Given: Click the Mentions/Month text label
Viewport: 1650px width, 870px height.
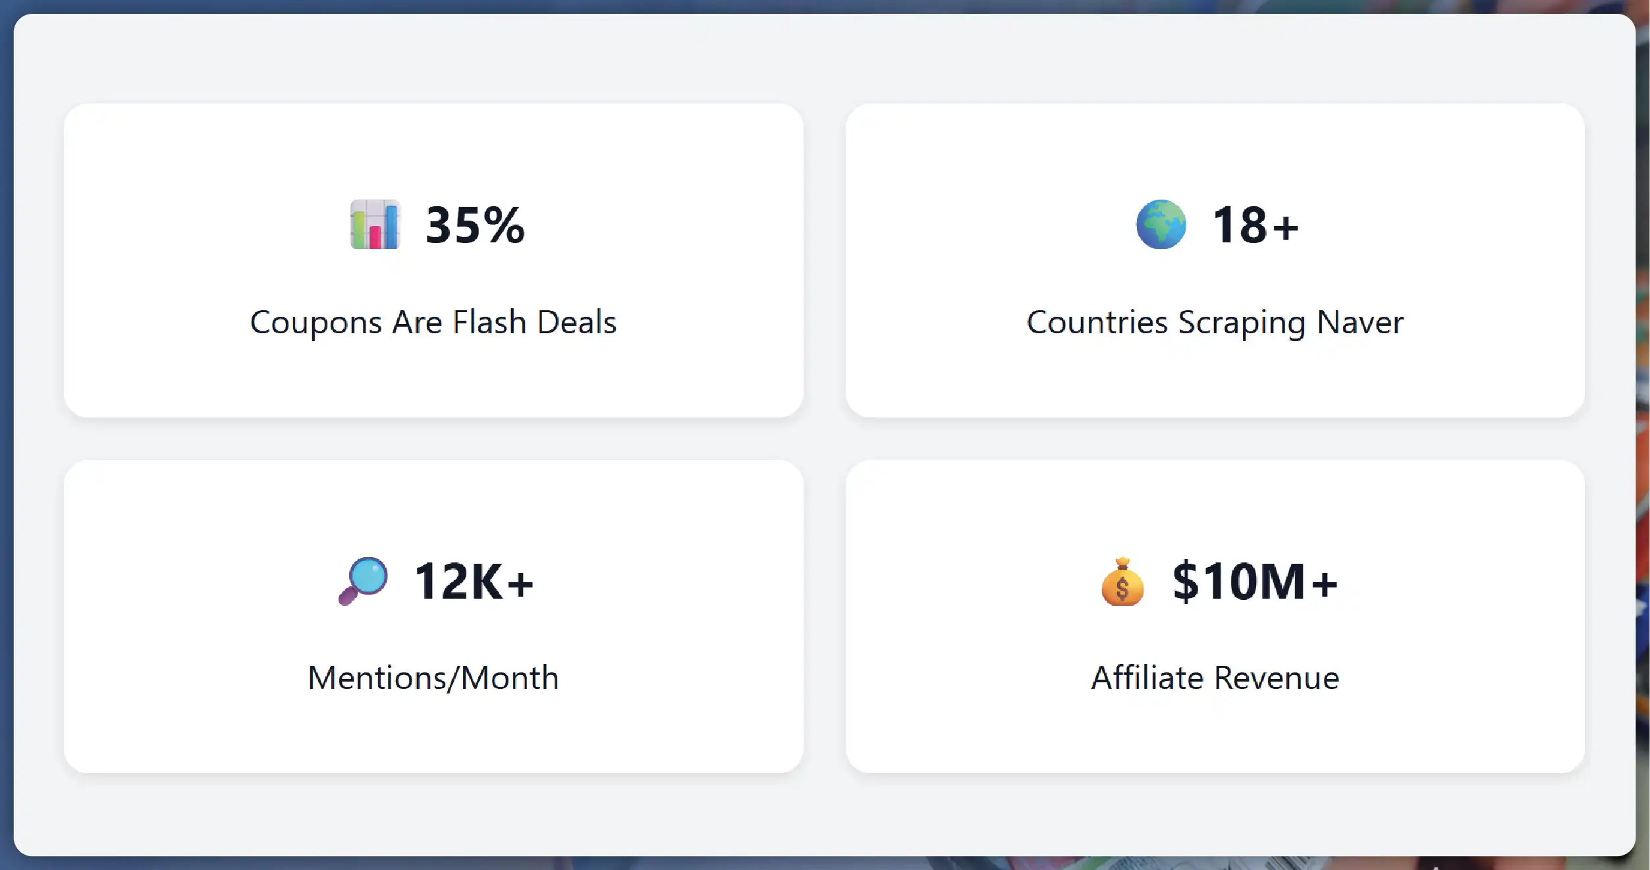Looking at the screenshot, I should pos(433,677).
